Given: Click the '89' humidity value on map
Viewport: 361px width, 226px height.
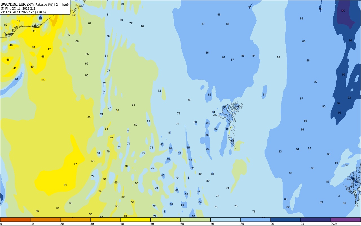Looking at the screenshot, I should tap(321, 202).
